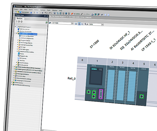
Task: Click the New project icon in toolbar
Action: pyautogui.click(x=15, y=12)
